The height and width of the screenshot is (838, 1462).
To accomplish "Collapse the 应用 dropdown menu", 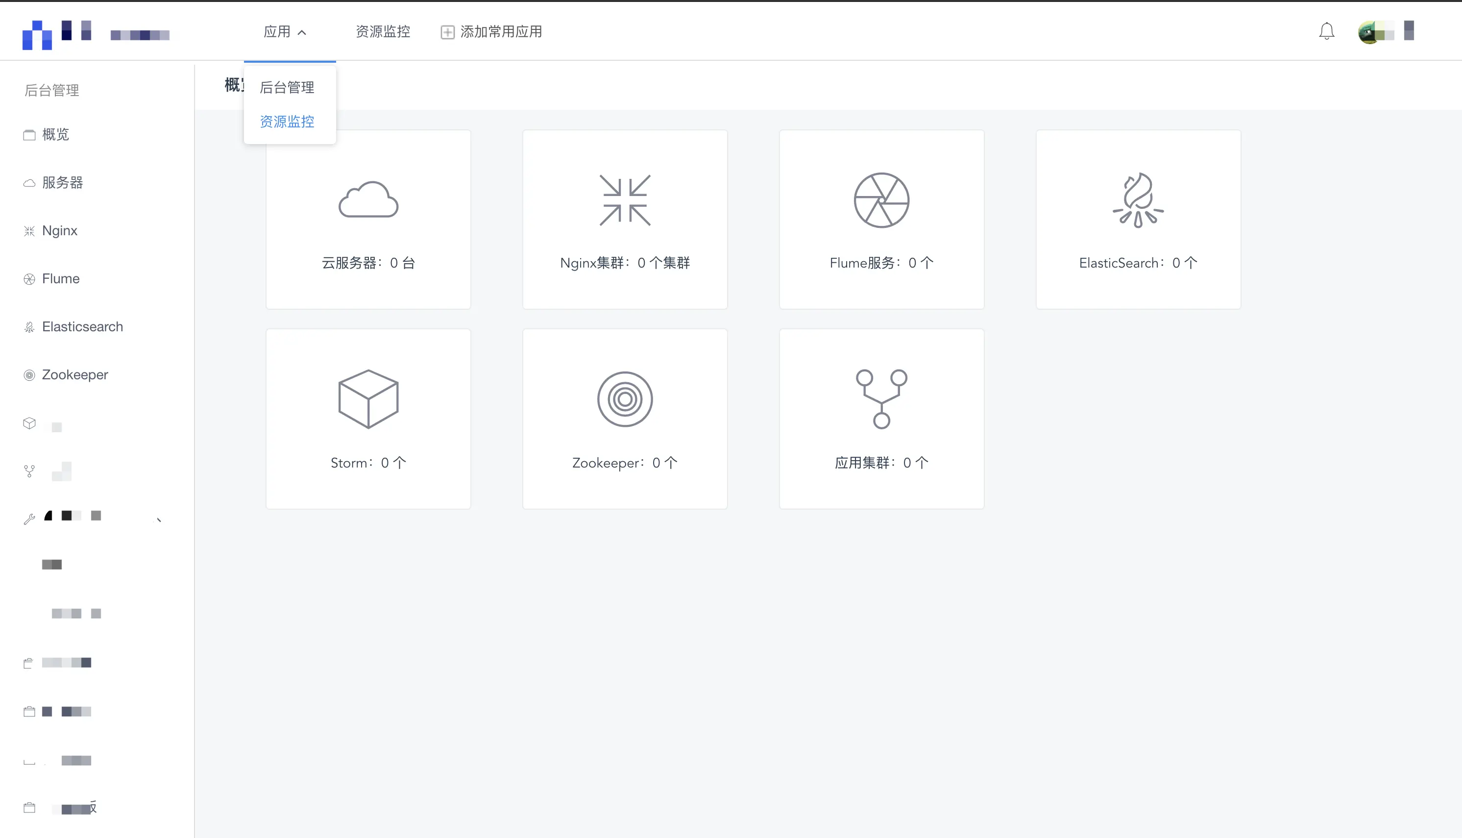I will click(285, 32).
